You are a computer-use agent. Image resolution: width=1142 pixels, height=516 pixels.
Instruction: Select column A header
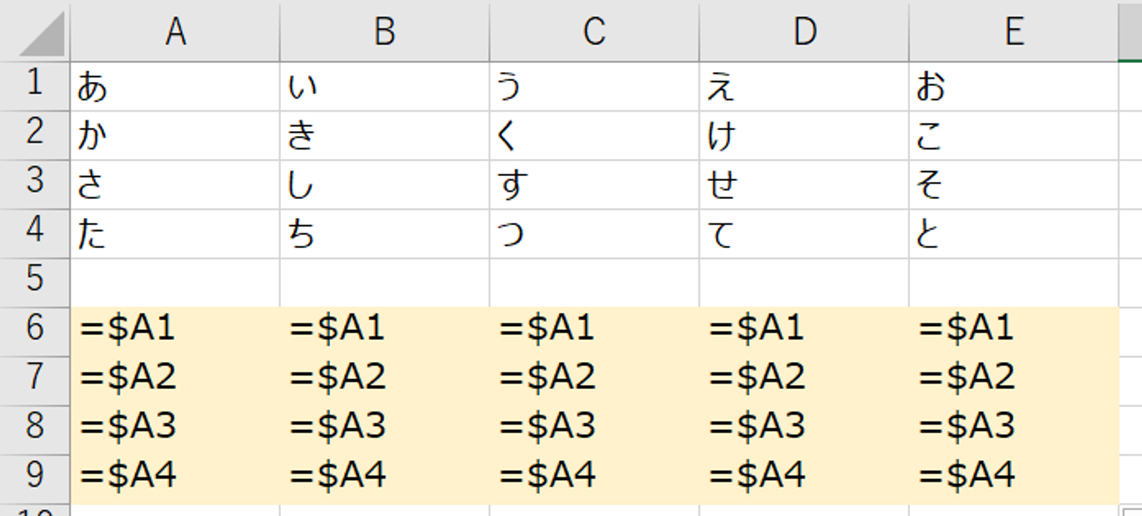tap(175, 31)
